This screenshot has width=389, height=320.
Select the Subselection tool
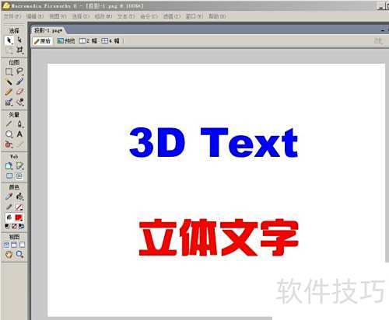pyautogui.click(x=19, y=40)
